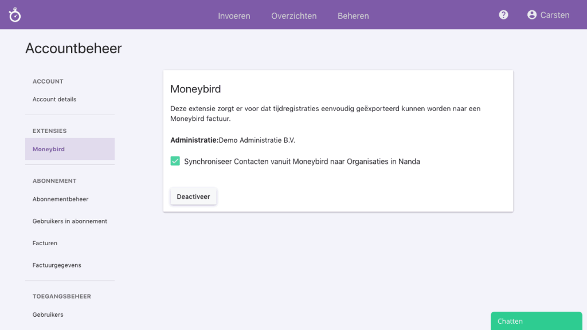Image resolution: width=587 pixels, height=330 pixels.
Task: Select Moneybird in the sidebar
Action: pyautogui.click(x=49, y=149)
